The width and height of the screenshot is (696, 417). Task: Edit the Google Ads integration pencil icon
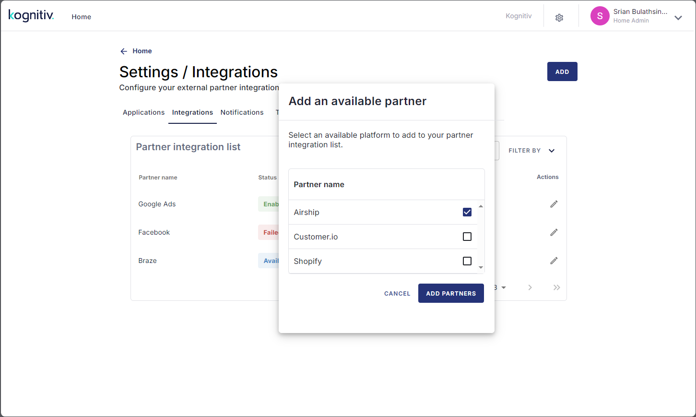tap(554, 204)
